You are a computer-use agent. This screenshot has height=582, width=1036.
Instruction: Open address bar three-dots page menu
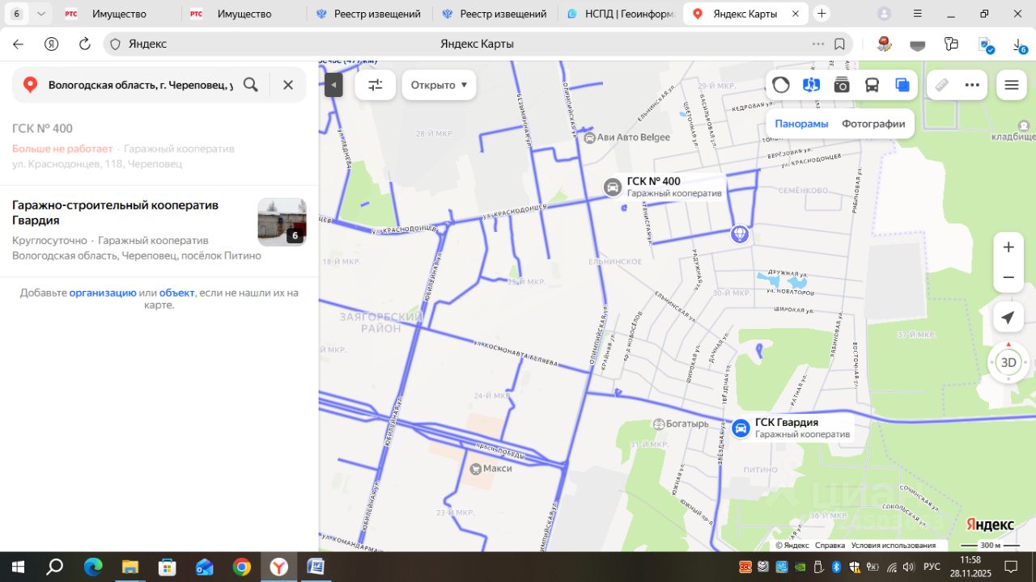818,44
